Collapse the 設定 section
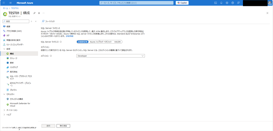 (x=4, y=49)
